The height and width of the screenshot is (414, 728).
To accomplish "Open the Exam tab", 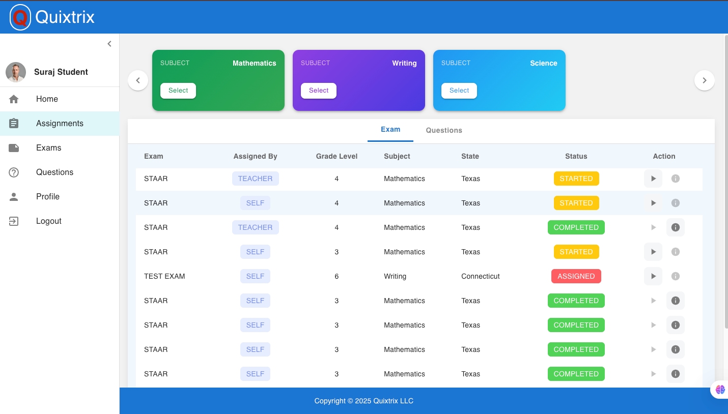I will 390,129.
